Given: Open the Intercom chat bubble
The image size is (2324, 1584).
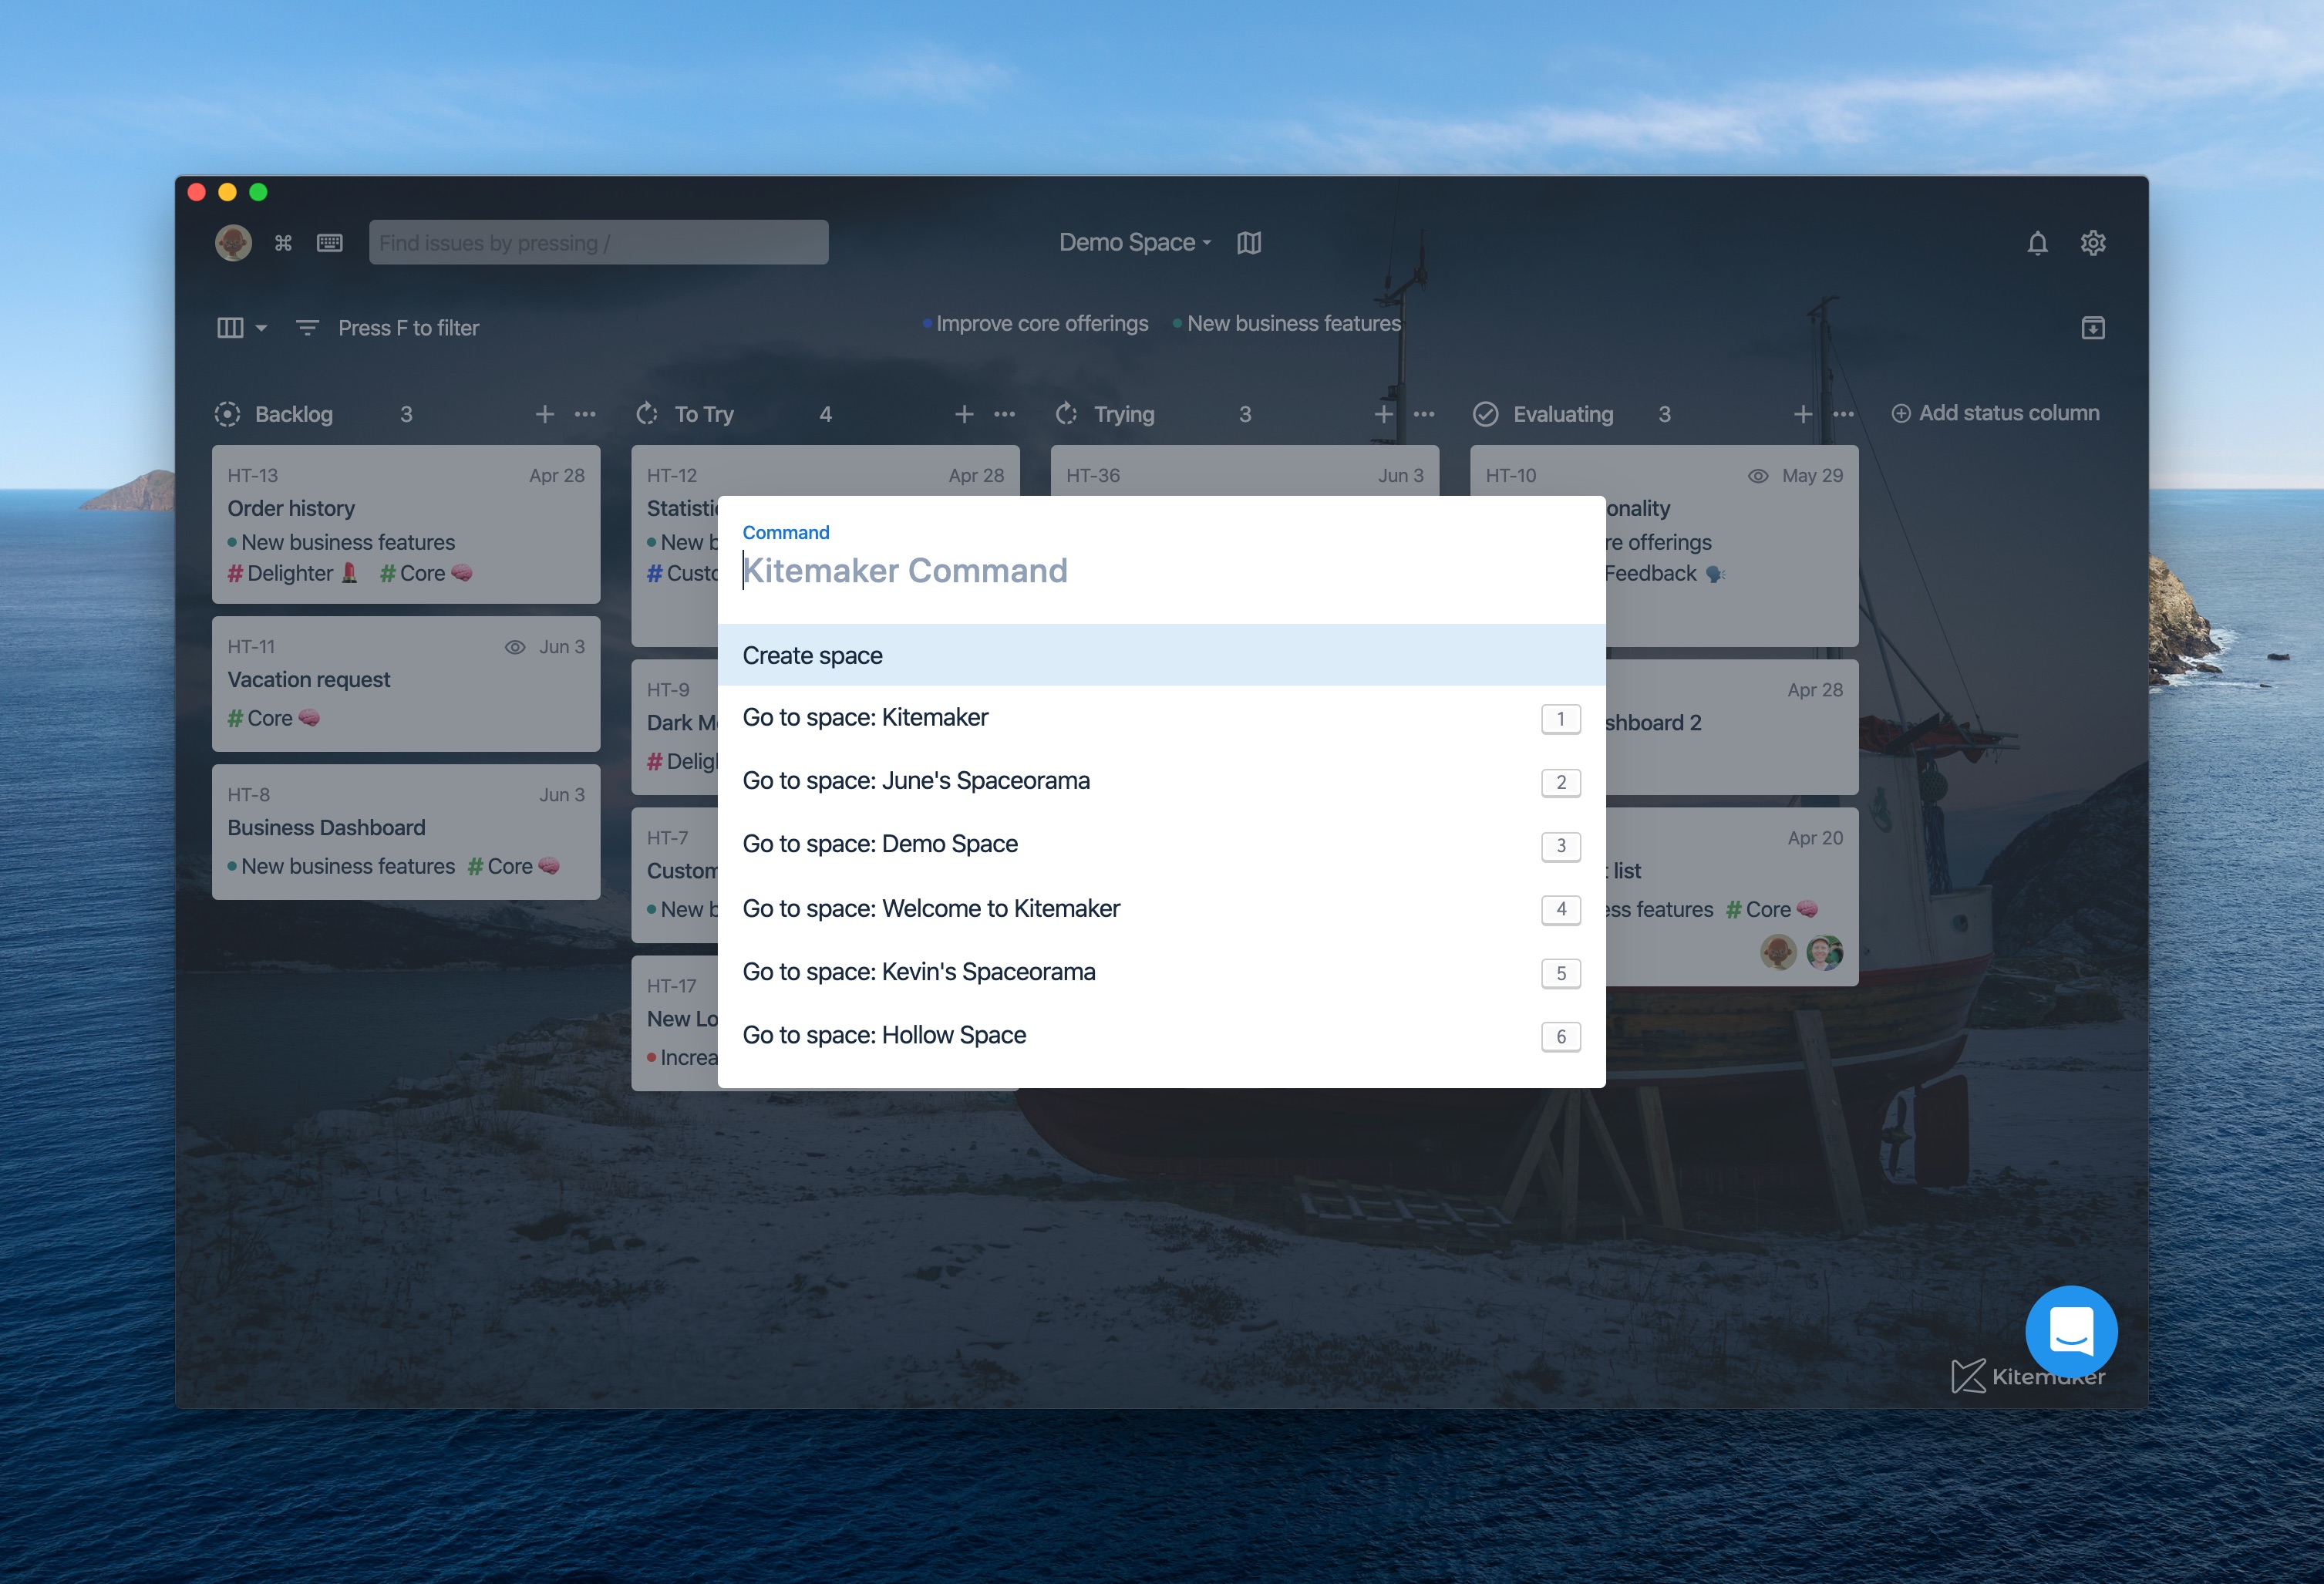Looking at the screenshot, I should click(2071, 1331).
